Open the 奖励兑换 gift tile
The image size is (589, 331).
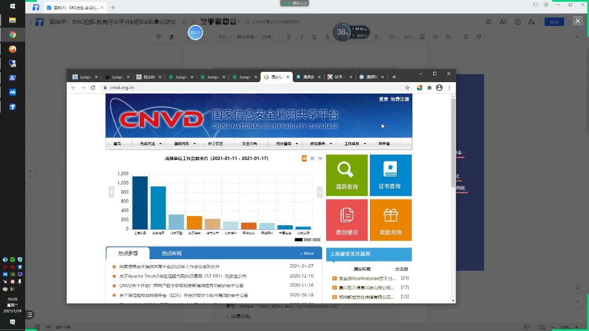391,220
